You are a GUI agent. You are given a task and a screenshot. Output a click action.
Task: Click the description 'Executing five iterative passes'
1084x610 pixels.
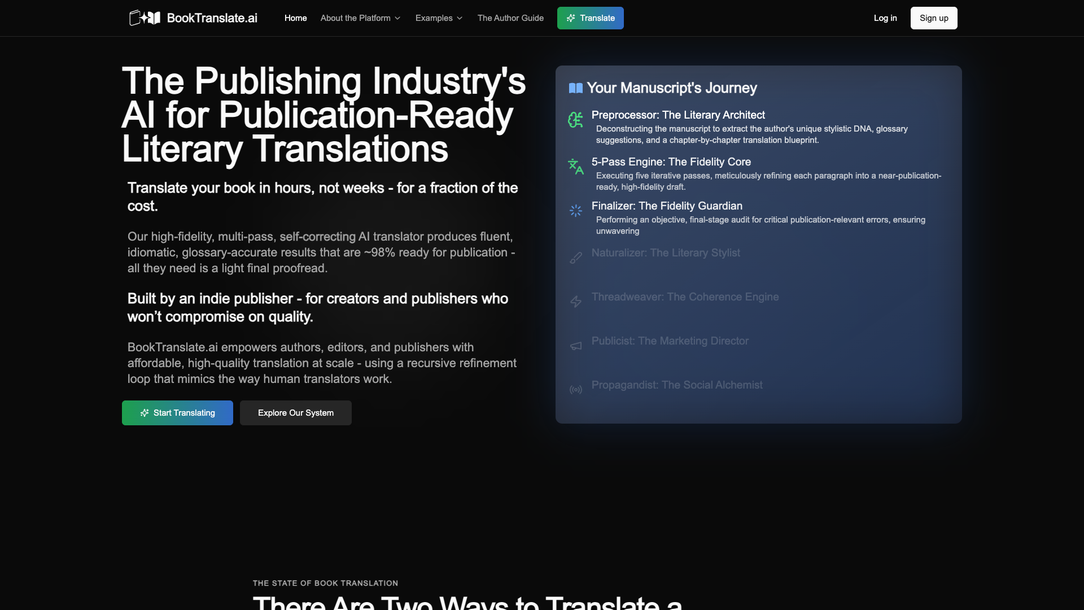pyautogui.click(x=768, y=181)
